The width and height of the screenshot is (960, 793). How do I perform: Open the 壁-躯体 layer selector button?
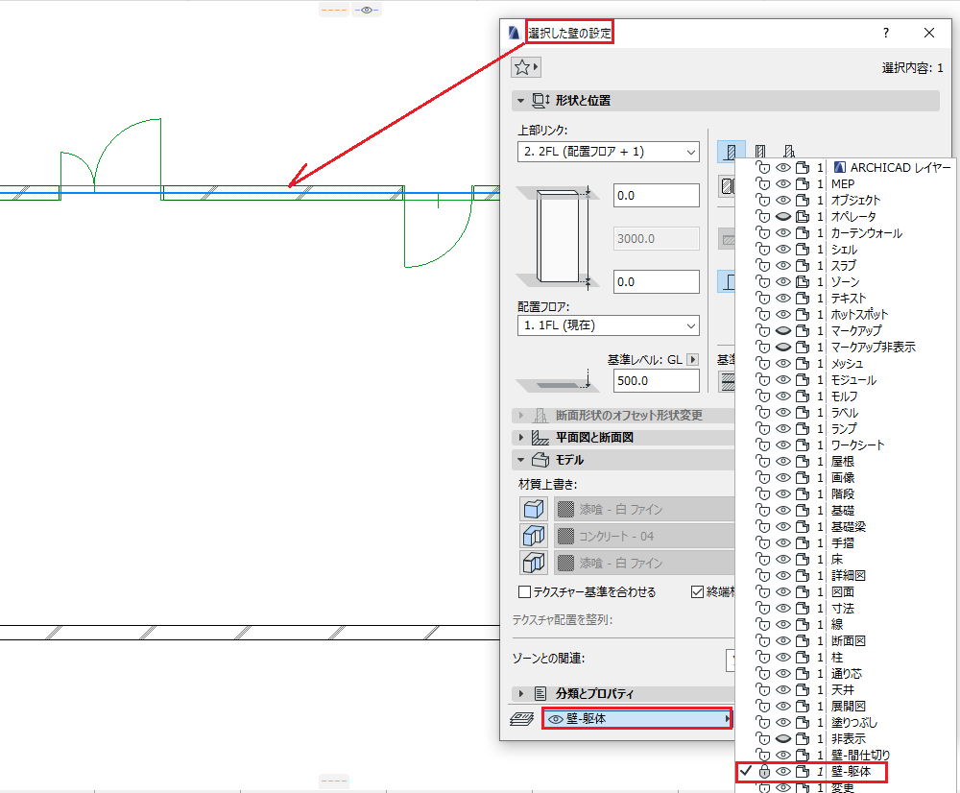tap(636, 719)
